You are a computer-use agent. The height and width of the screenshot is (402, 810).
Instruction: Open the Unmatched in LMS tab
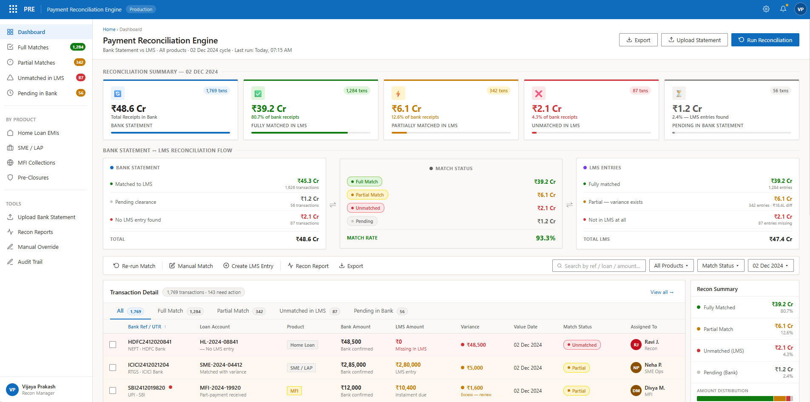(x=302, y=311)
